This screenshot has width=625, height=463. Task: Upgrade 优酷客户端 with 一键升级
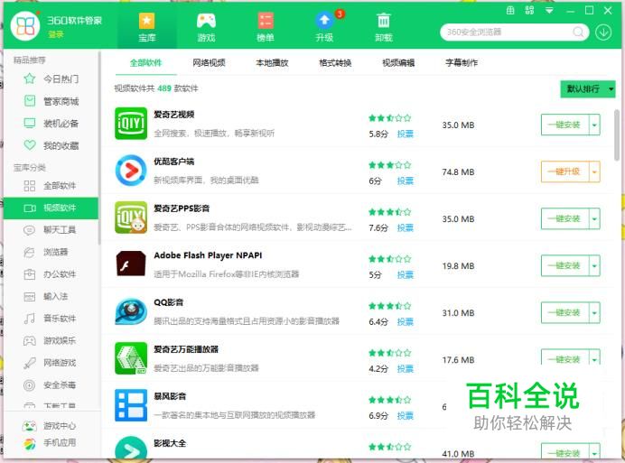tap(565, 172)
